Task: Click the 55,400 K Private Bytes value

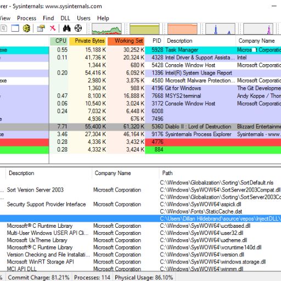Action: [x=95, y=127]
